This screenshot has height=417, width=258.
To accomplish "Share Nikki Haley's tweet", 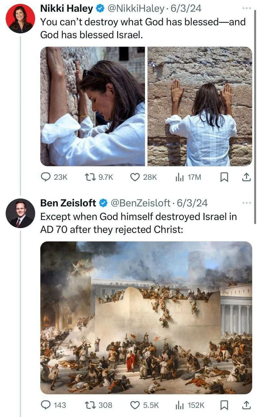I will click(247, 177).
